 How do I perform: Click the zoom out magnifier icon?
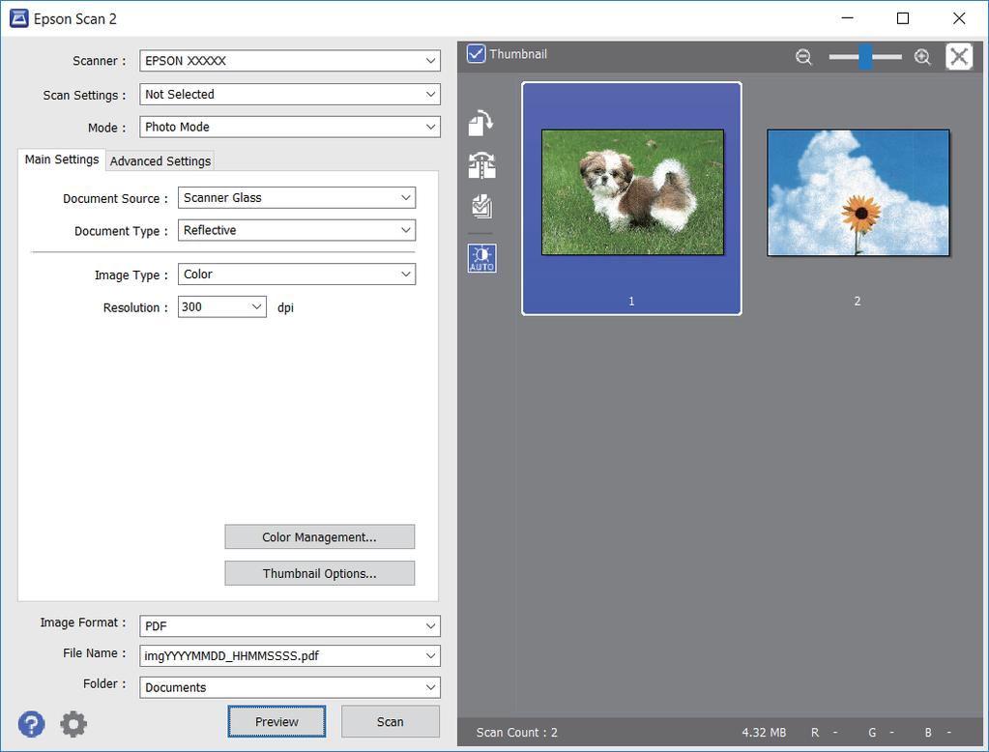[803, 57]
